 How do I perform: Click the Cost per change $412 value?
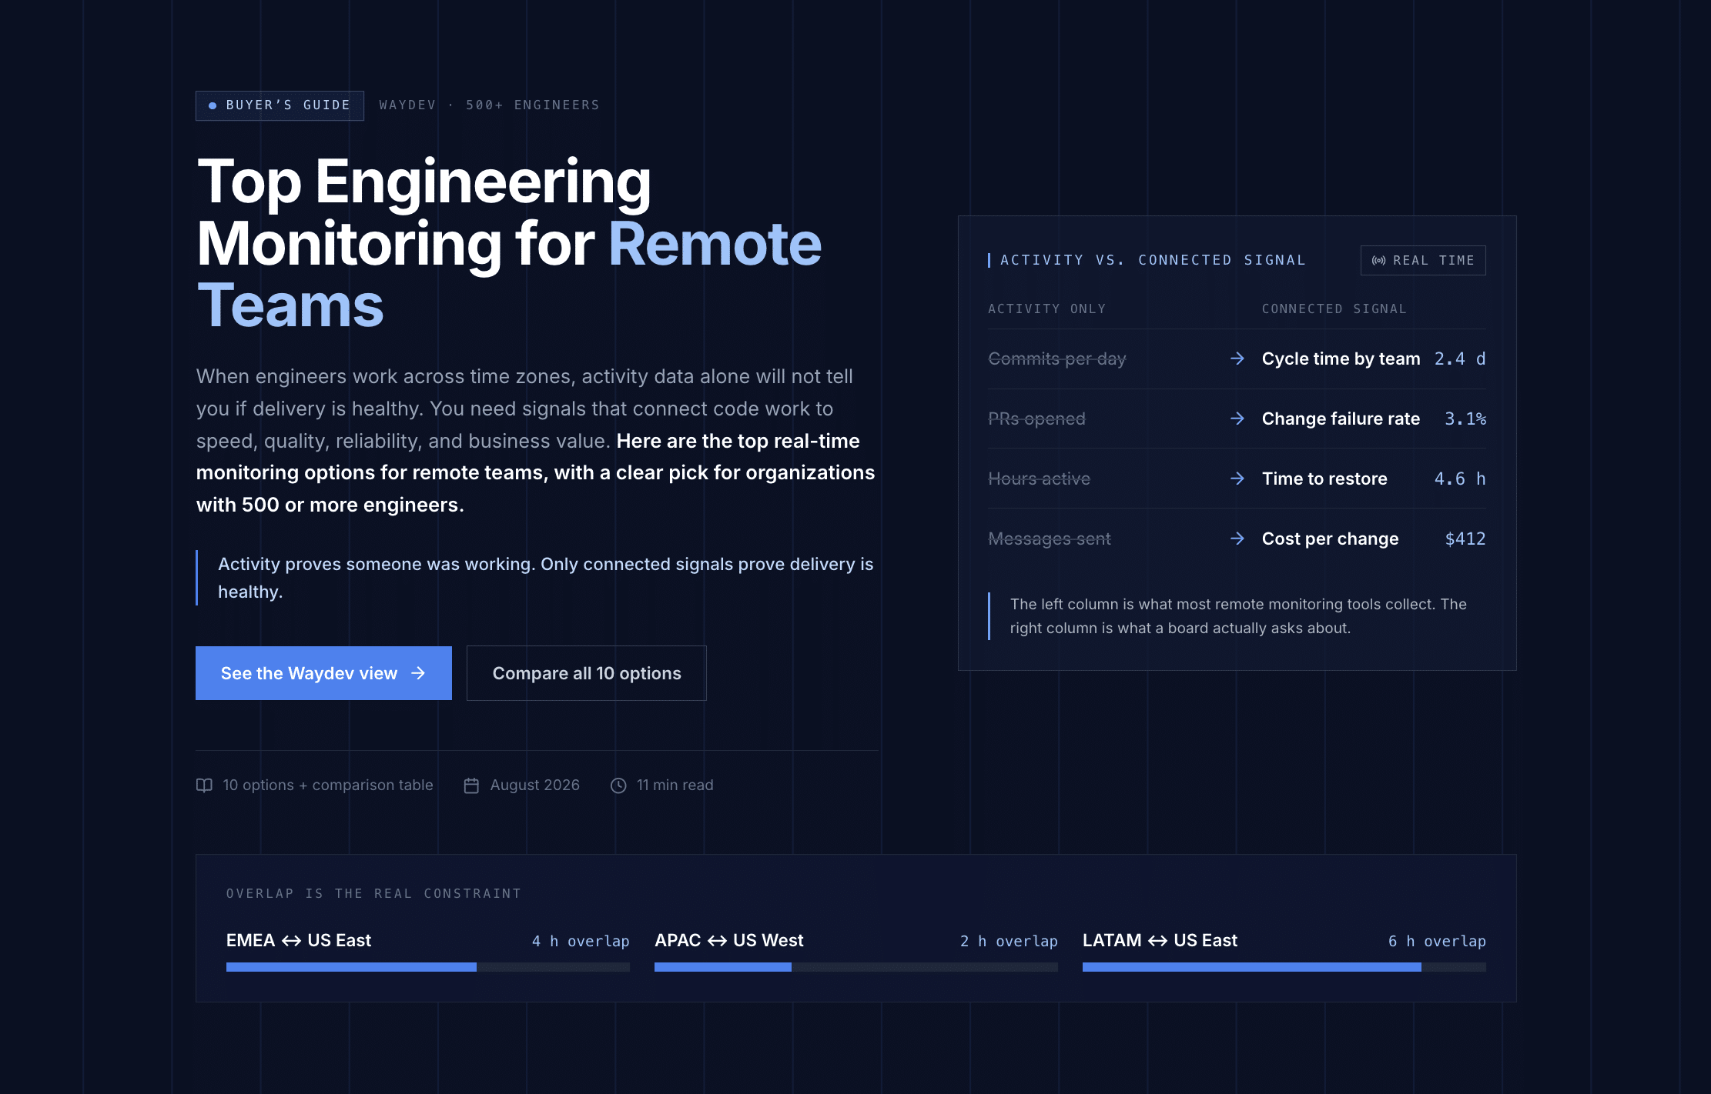(1465, 539)
